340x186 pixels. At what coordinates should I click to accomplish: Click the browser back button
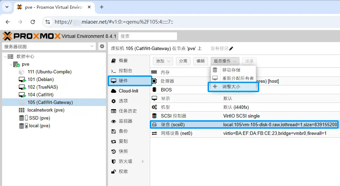pos(8,22)
